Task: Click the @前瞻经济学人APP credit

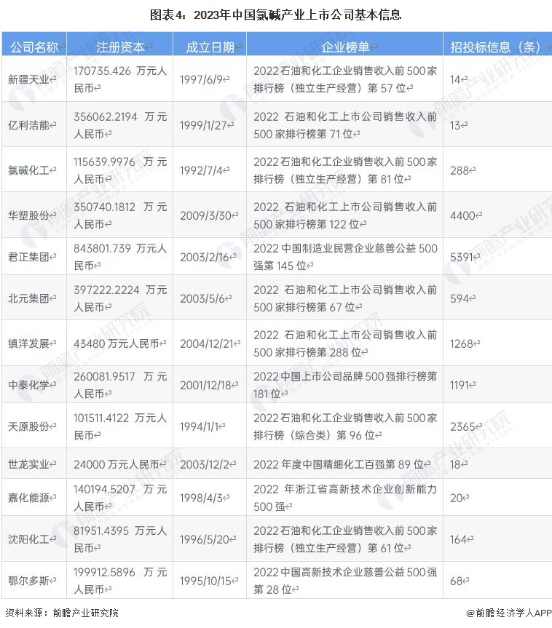Action: point(509,613)
